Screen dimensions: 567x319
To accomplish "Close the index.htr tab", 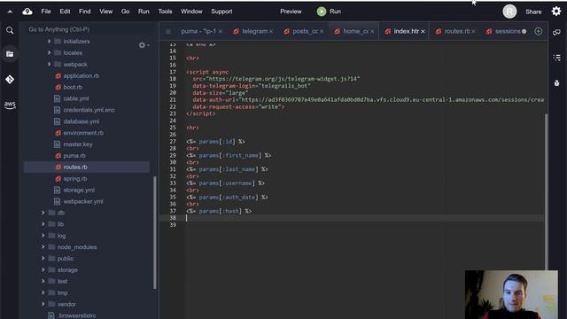I will click(423, 32).
